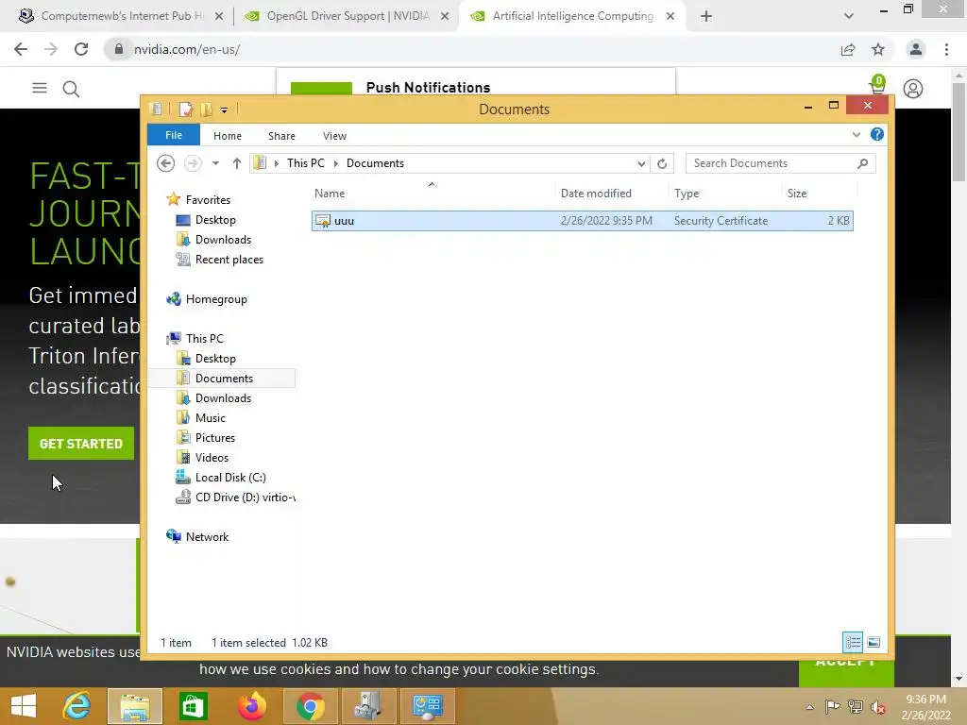Go back in Explorer navigation
This screenshot has height=725, width=967.
pos(165,163)
